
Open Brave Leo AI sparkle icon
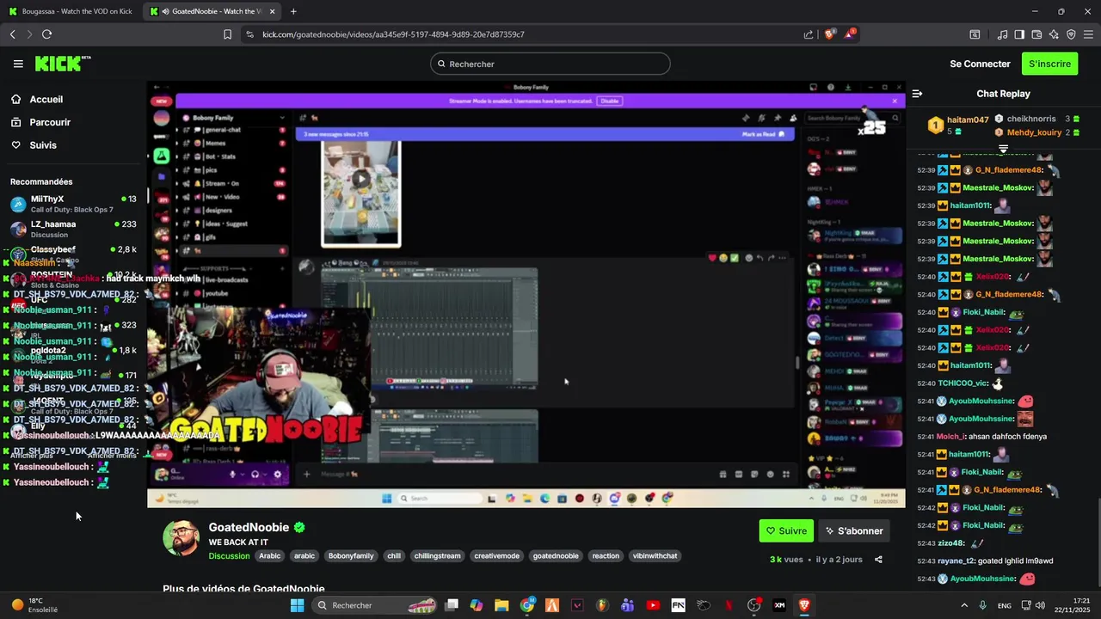1054,34
